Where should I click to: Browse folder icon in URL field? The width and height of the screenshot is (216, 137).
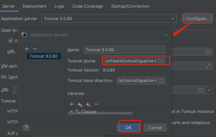click(208, 52)
